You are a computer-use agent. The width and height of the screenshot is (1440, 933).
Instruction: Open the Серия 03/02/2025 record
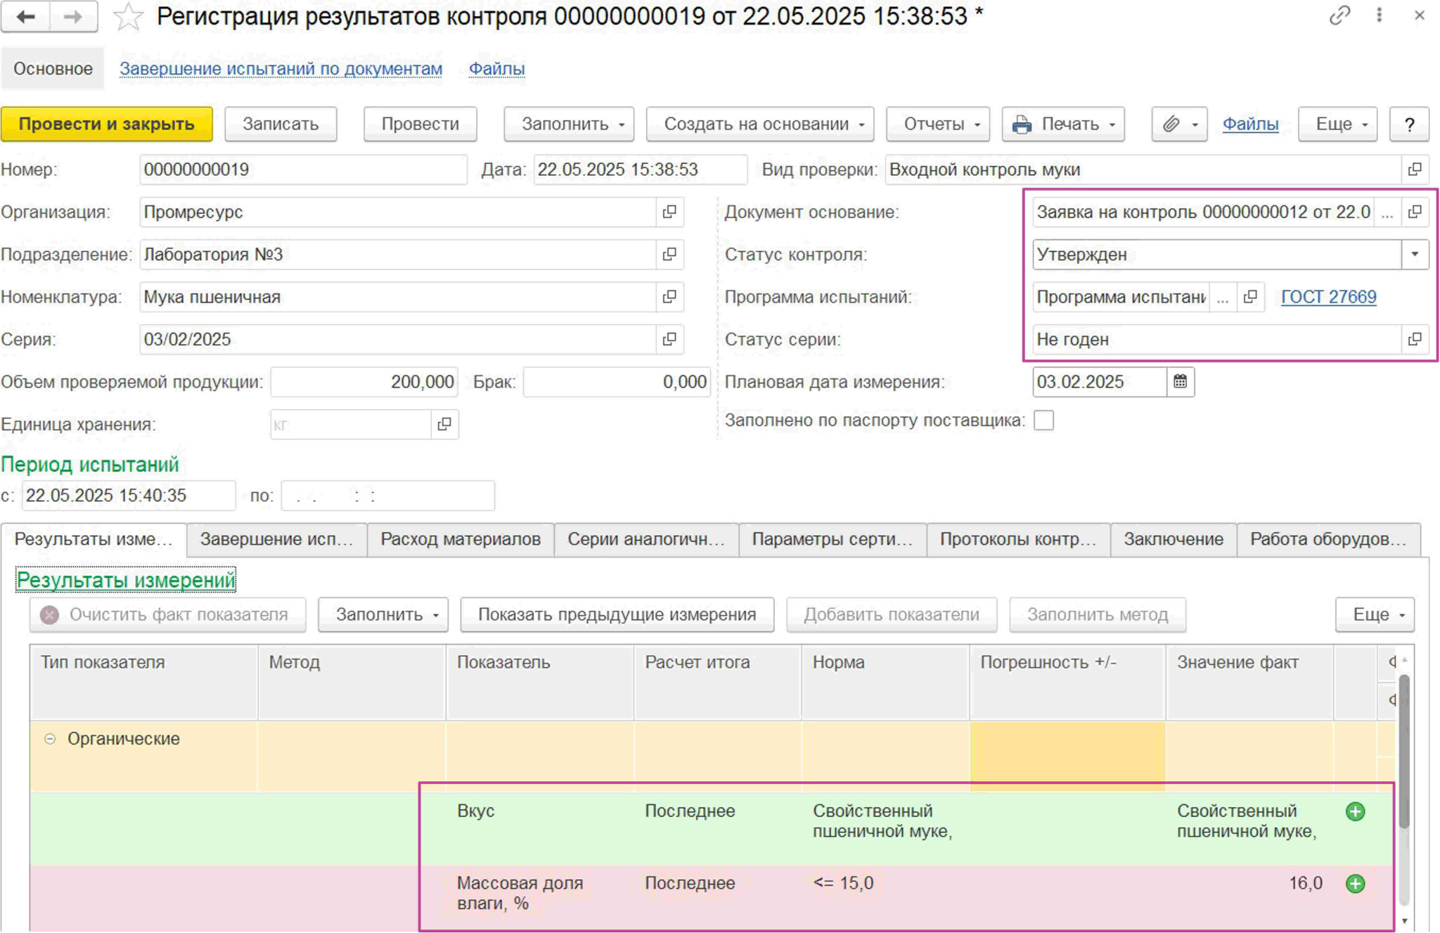point(669,340)
